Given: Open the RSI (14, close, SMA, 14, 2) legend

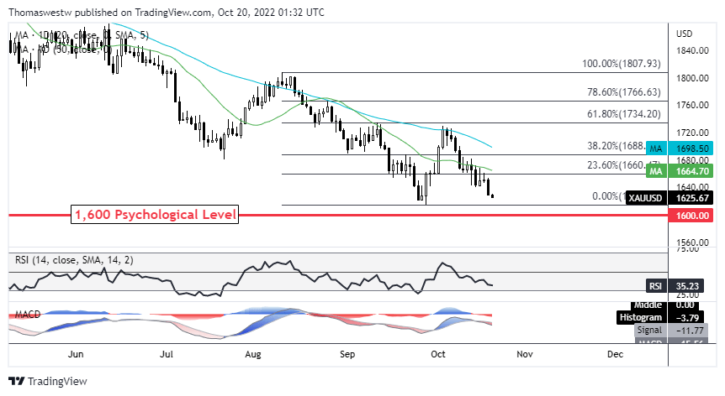Looking at the screenshot, I should point(74,260).
